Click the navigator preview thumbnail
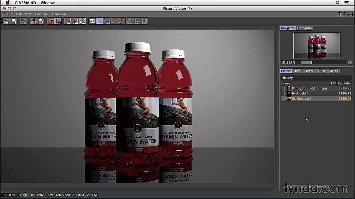Viewport: 355px width, 199px height. (316, 46)
